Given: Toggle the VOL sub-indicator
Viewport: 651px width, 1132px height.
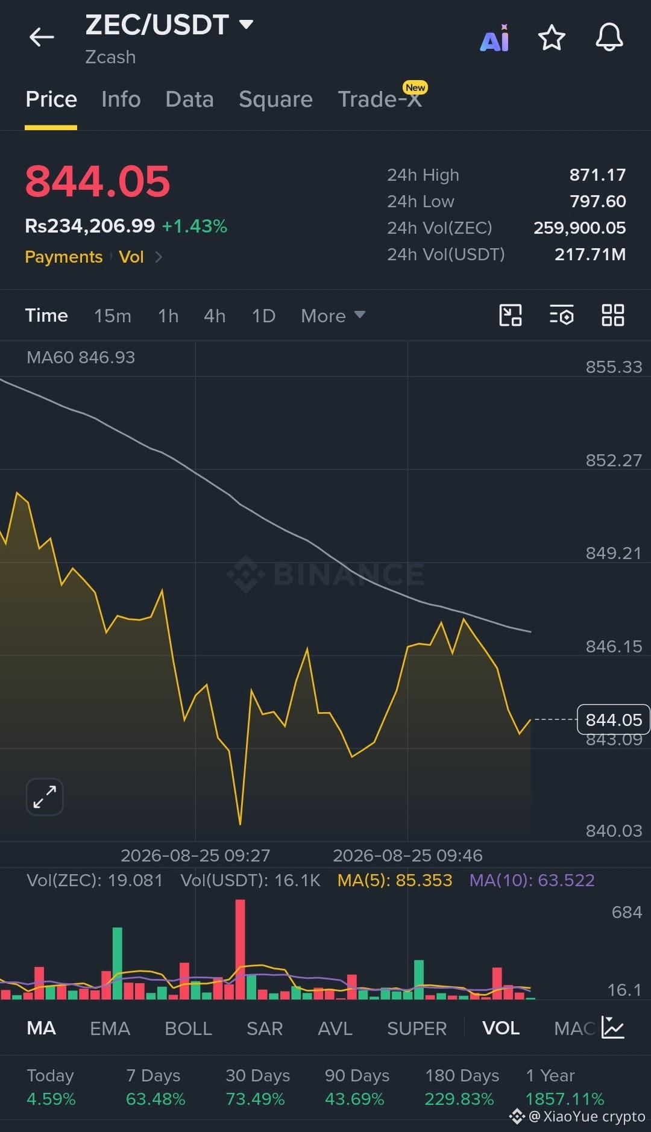Looking at the screenshot, I should [501, 1028].
